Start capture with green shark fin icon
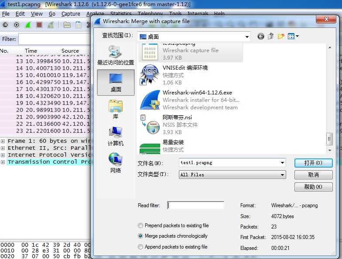The height and width of the screenshot is (259, 342). 28,25
